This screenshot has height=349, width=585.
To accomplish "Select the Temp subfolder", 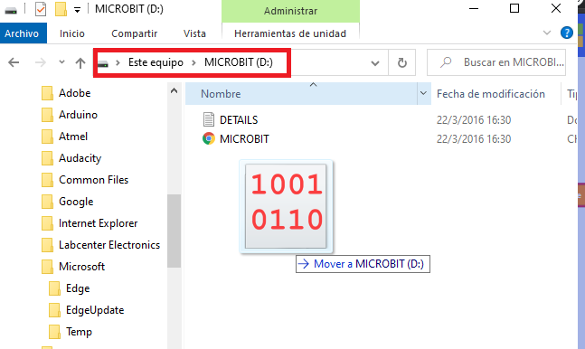I will click(79, 332).
